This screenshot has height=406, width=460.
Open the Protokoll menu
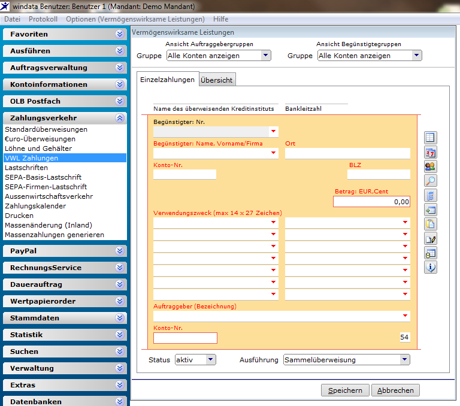click(43, 19)
